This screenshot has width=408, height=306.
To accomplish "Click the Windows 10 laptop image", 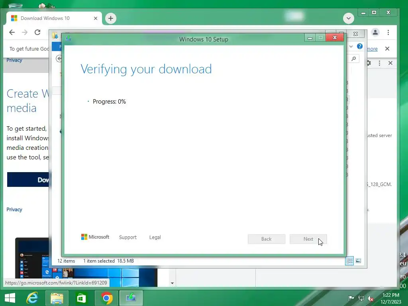I will 86,262.
